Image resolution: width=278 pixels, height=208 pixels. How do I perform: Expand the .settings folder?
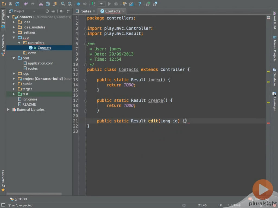click(14, 32)
